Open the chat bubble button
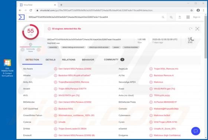This screenshot has height=140, width=208. pyautogui.click(x=196, y=131)
